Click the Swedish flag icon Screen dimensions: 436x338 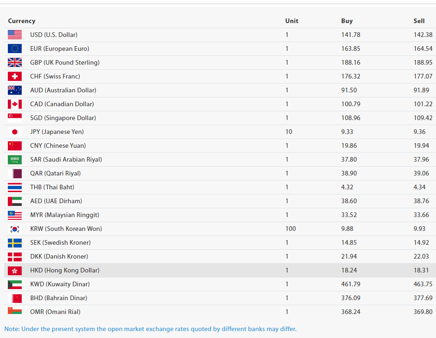coord(15,242)
